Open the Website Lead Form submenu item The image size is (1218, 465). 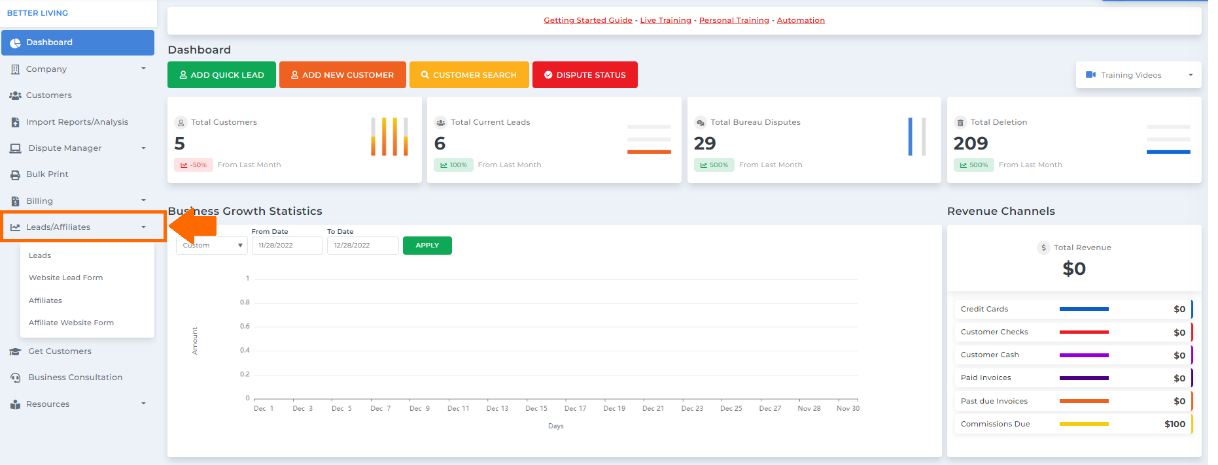click(x=66, y=278)
